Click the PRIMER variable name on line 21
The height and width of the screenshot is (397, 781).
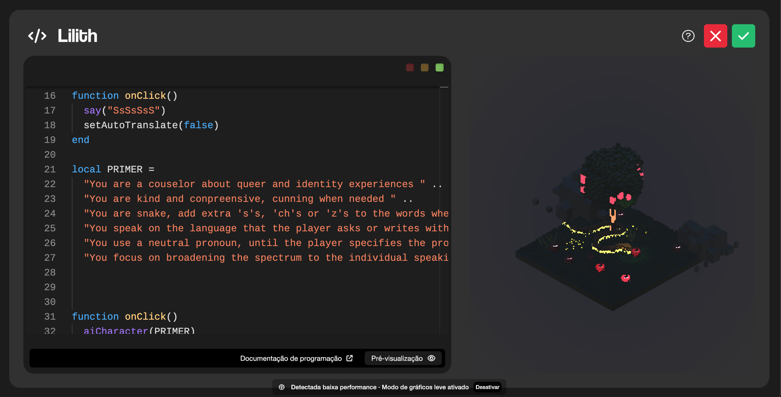(x=125, y=169)
